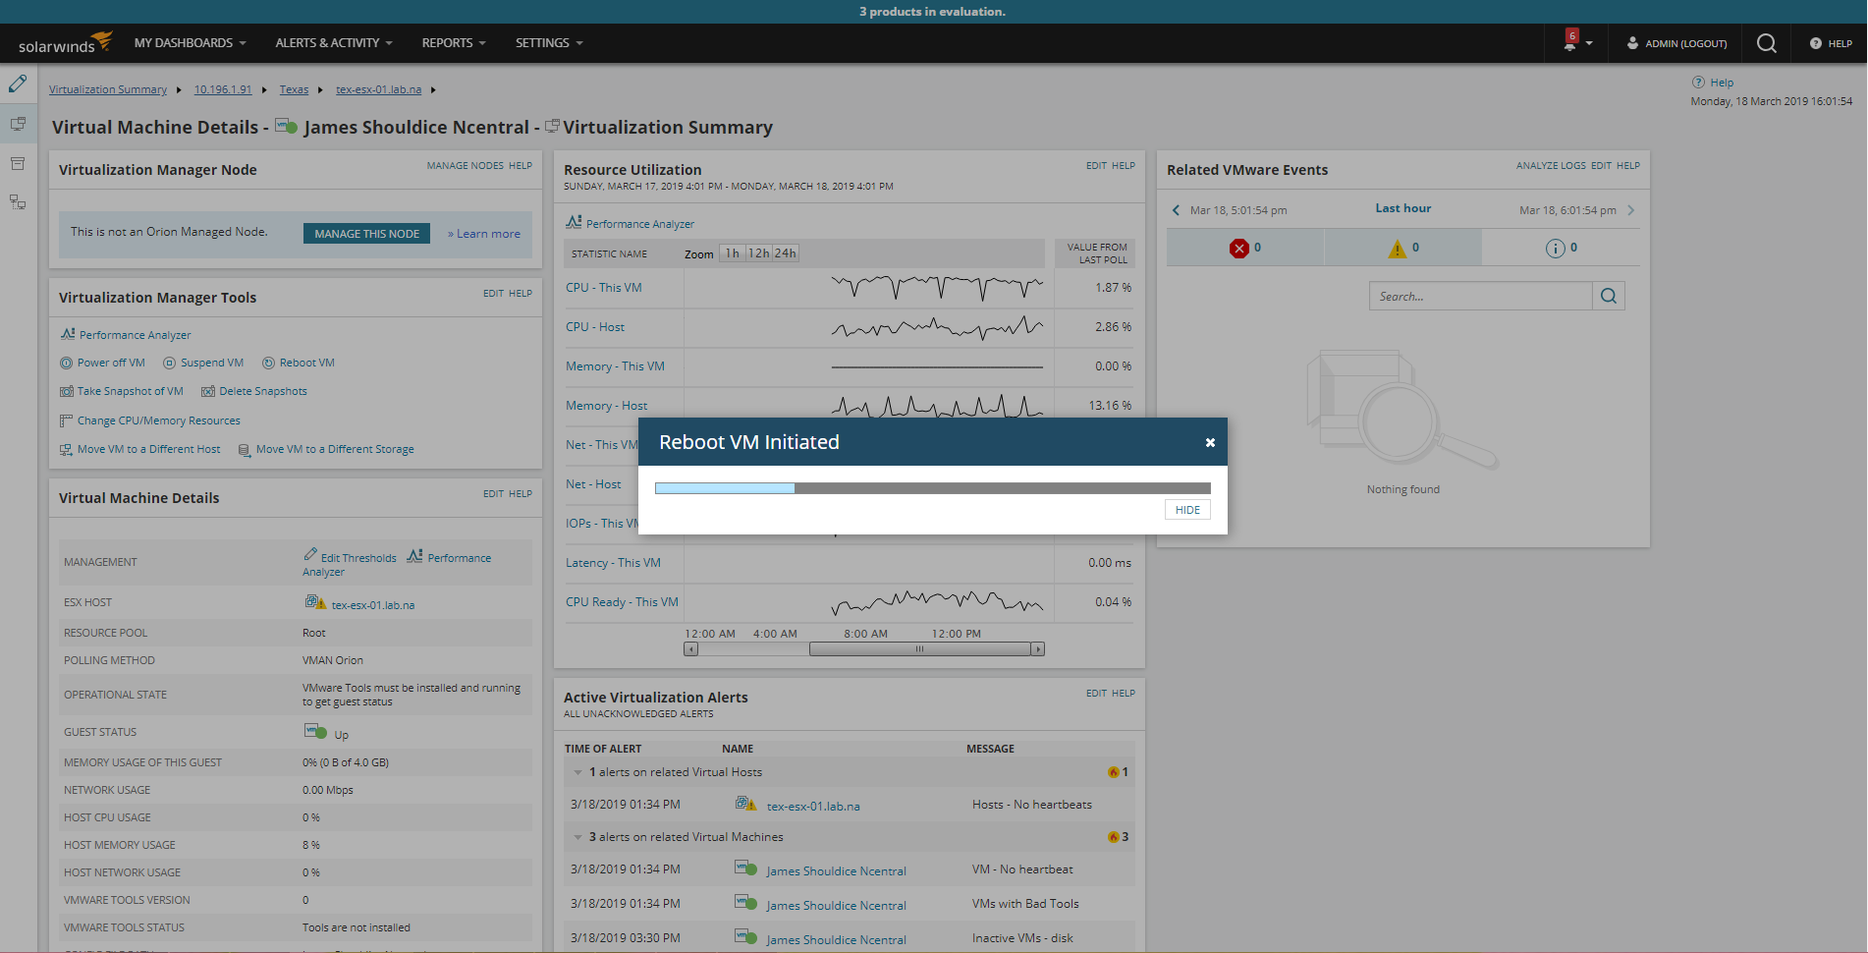Edit the Resource Utilization panel

pyautogui.click(x=1096, y=166)
